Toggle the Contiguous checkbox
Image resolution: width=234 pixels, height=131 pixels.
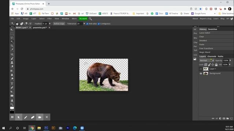(x=99, y=24)
